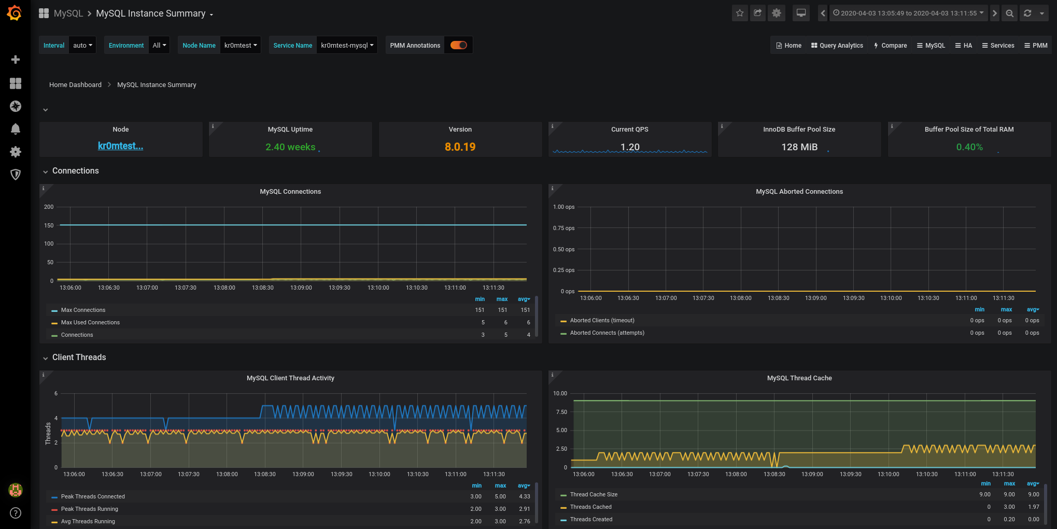Viewport: 1057px width, 529px height.
Task: Open the Service Name dropdown
Action: pos(347,46)
